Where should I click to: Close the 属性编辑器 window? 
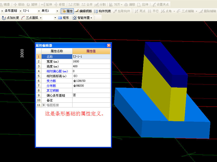click(109, 45)
